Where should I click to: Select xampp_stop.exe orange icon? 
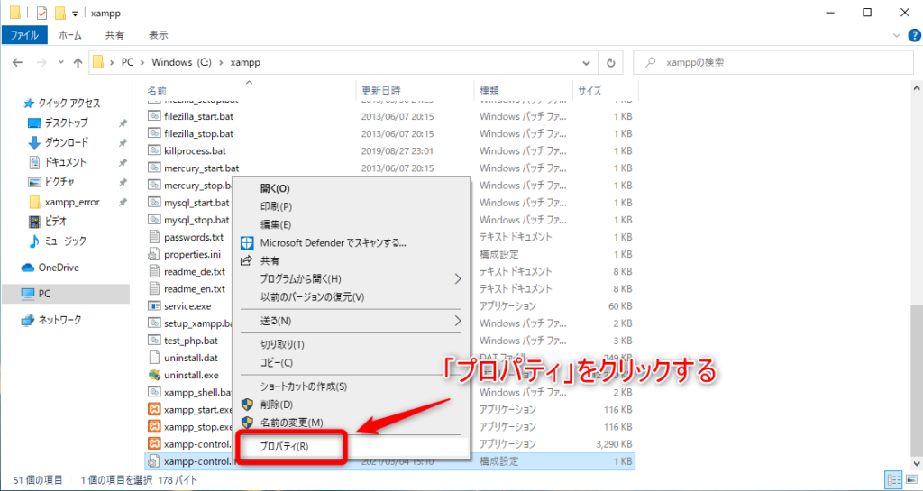(x=154, y=426)
